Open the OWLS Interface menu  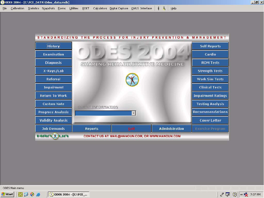141,8
